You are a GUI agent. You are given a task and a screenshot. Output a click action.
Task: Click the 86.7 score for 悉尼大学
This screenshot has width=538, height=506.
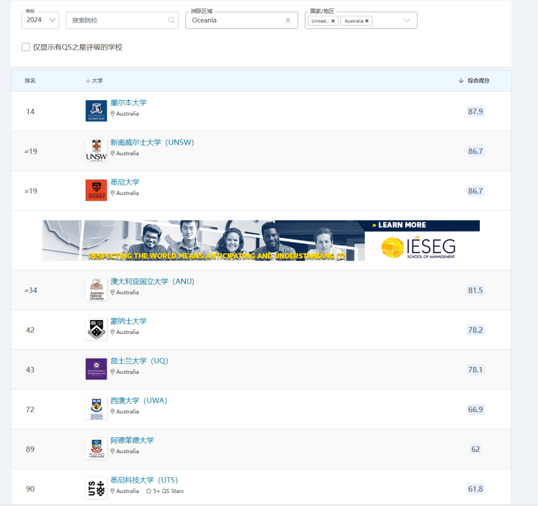(476, 191)
